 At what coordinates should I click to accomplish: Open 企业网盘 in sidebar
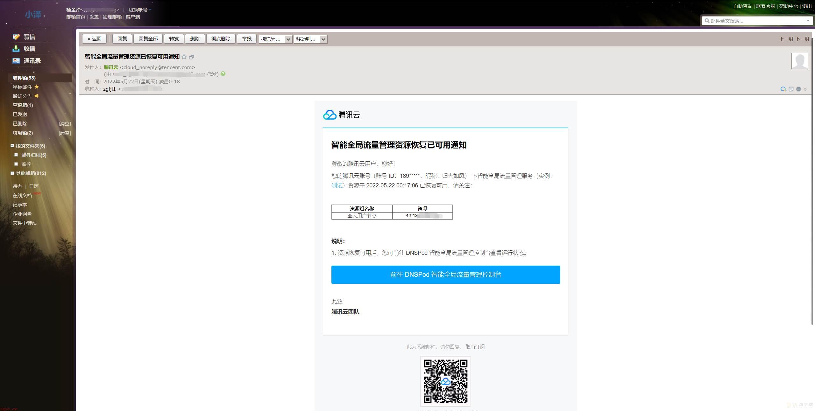[x=22, y=214]
